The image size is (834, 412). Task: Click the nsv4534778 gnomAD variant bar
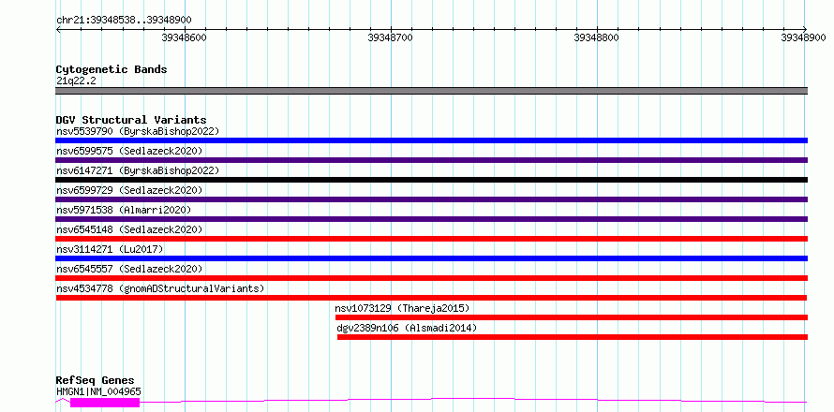click(x=431, y=298)
